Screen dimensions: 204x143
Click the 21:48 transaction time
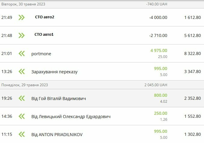(7, 35)
